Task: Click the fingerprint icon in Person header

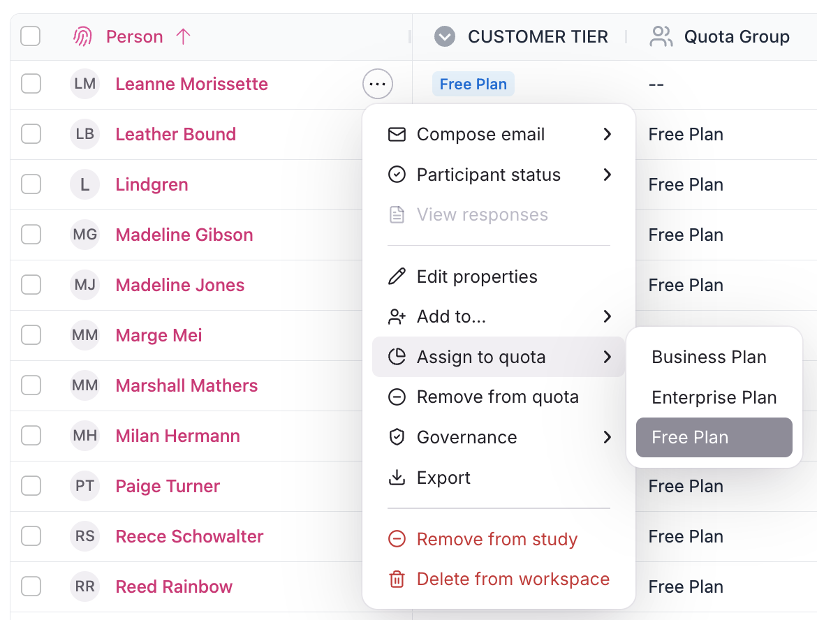Action: tap(83, 37)
